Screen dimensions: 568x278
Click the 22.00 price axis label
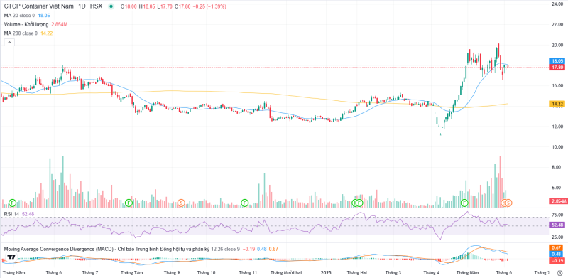(x=557, y=24)
